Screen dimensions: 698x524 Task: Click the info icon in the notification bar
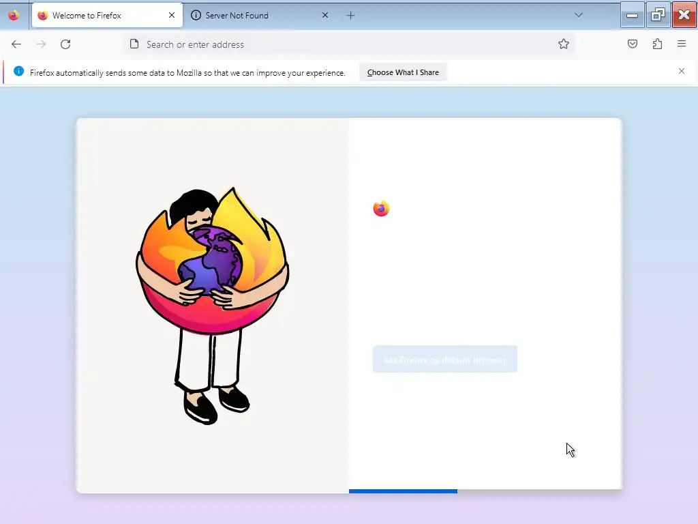coord(18,71)
